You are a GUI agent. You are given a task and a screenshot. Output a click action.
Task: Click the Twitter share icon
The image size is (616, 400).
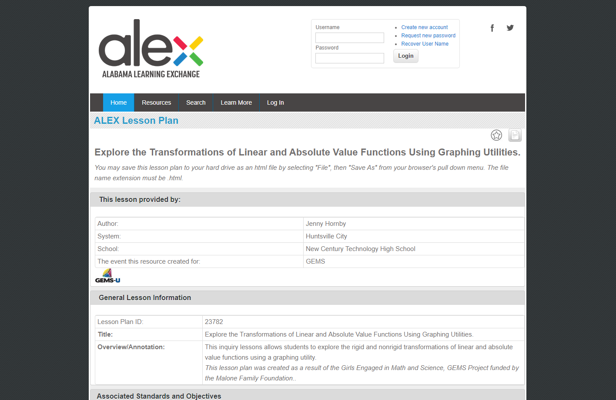point(510,27)
